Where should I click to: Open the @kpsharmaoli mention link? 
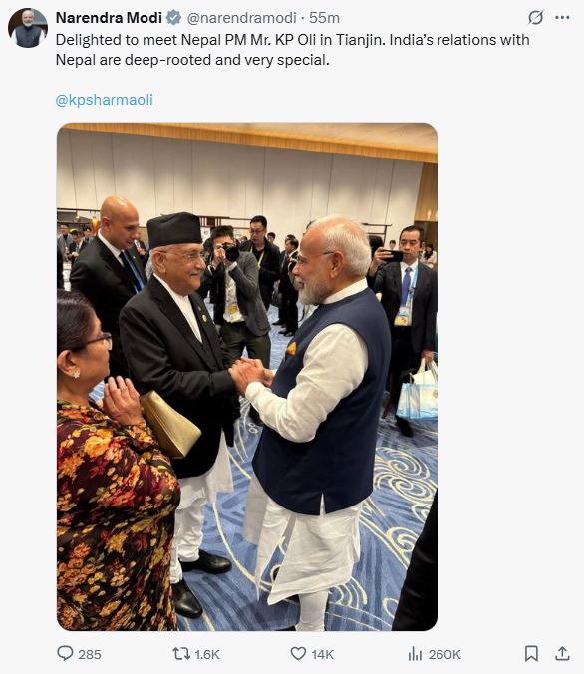click(x=105, y=100)
